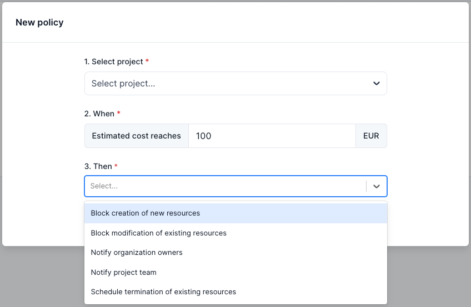Select 'Schedule termination of existing resources'
471x307 pixels.
pos(163,291)
